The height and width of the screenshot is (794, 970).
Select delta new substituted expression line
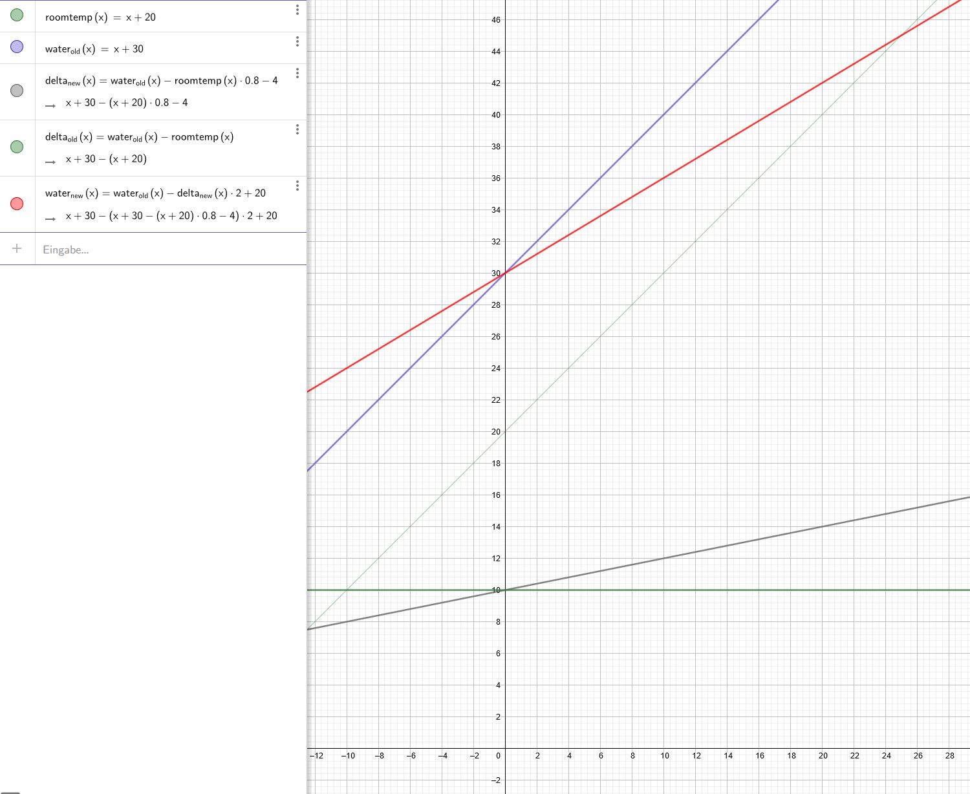[x=126, y=103]
